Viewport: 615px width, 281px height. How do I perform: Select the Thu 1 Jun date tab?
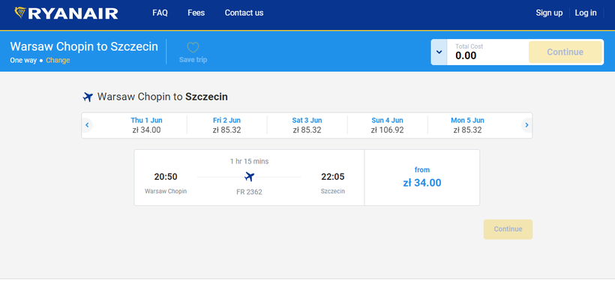click(x=147, y=125)
